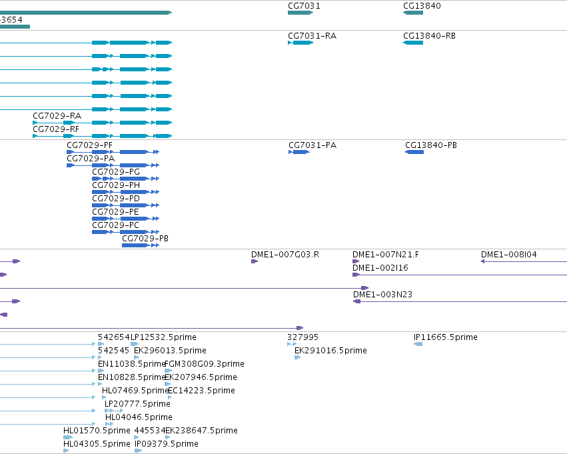The height and width of the screenshot is (454, 567).
Task: Select clone DME1-003N23 label
Action: [x=382, y=295]
